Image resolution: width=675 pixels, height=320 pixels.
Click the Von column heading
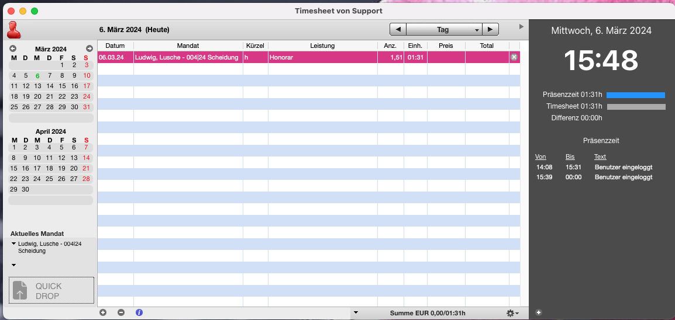tap(540, 156)
